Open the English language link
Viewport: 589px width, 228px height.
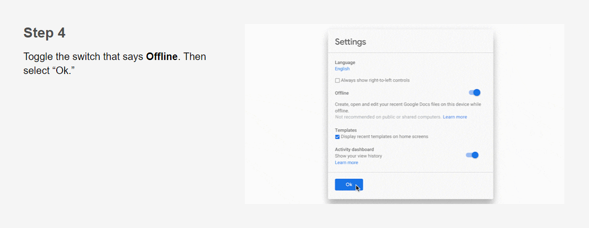click(x=342, y=69)
